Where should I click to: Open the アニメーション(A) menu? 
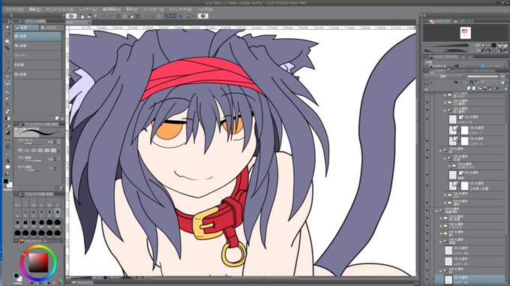59,10
